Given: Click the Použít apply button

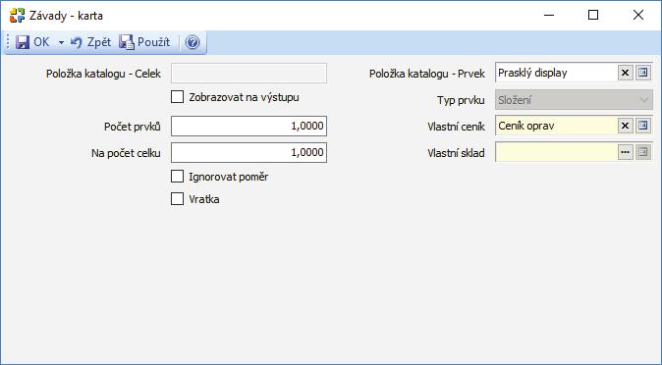Looking at the screenshot, I should 144,42.
